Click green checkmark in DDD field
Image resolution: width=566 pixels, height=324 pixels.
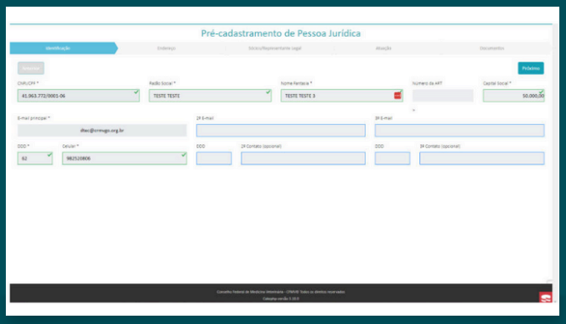[49, 155]
